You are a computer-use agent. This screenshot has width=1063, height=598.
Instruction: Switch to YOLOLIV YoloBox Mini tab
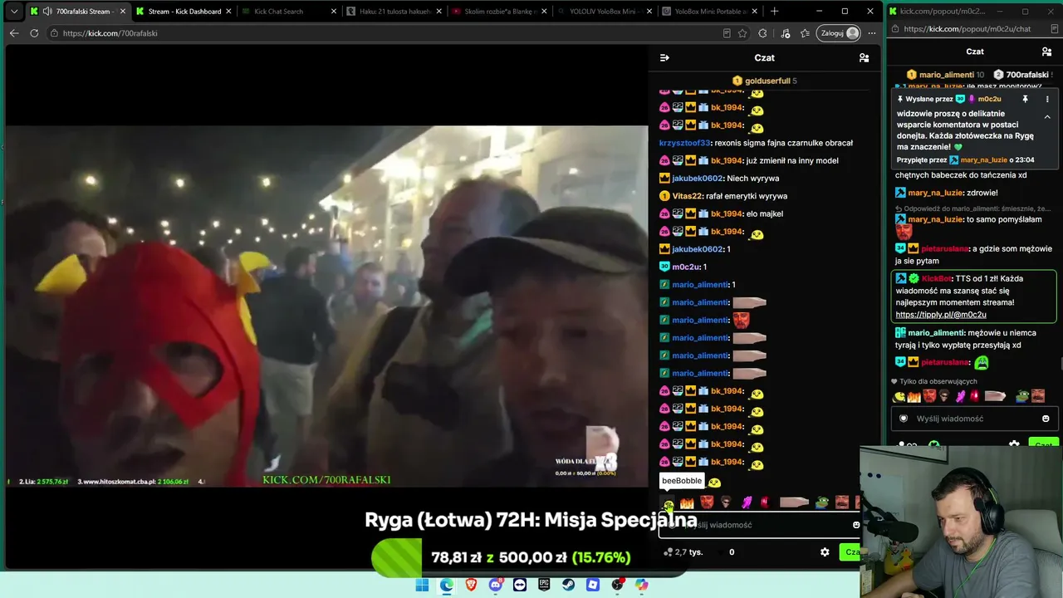click(606, 12)
